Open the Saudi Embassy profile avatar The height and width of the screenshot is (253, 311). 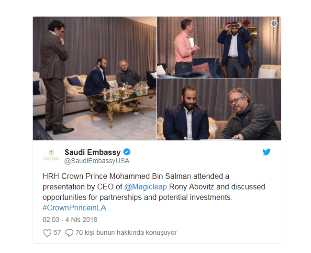pos(51,155)
